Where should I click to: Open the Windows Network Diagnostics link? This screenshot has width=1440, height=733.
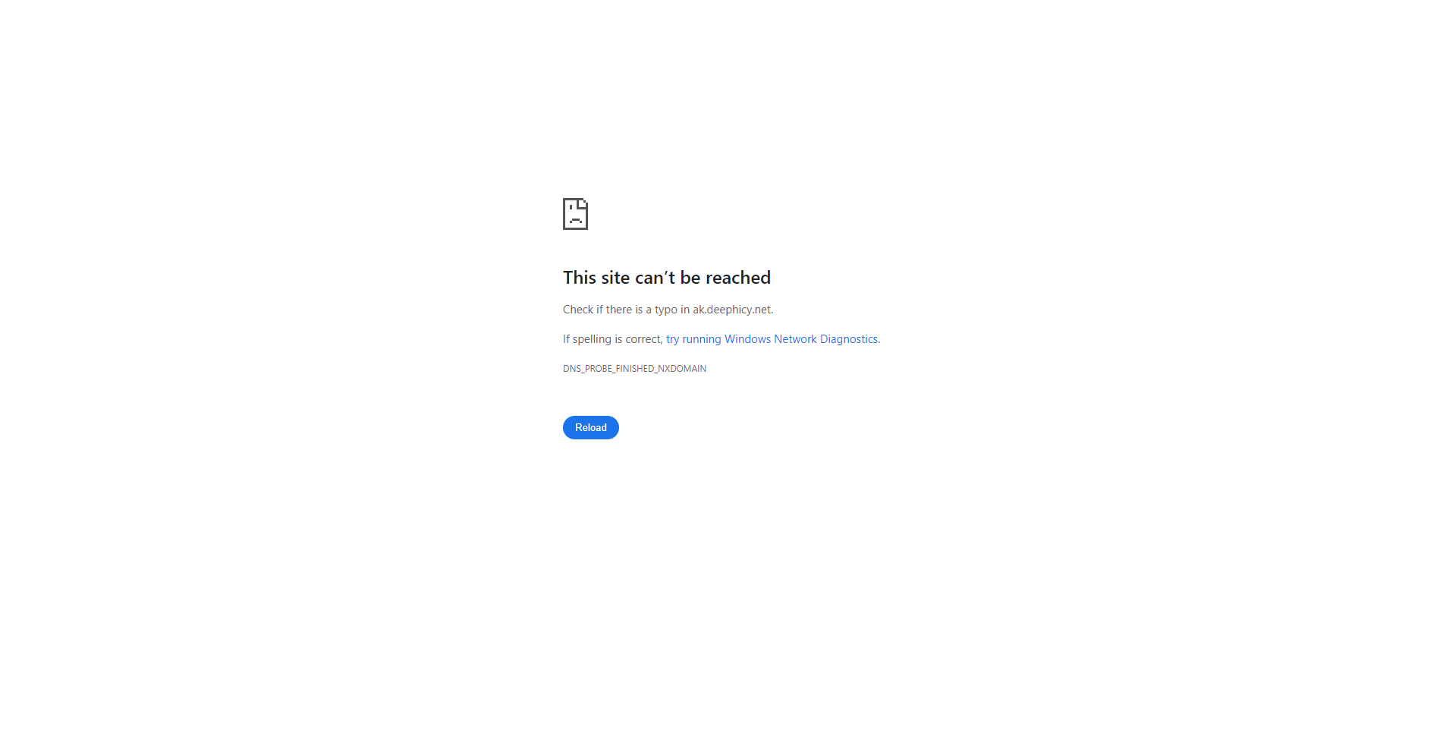click(772, 339)
